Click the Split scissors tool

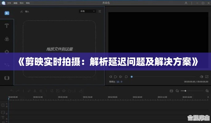35,91
